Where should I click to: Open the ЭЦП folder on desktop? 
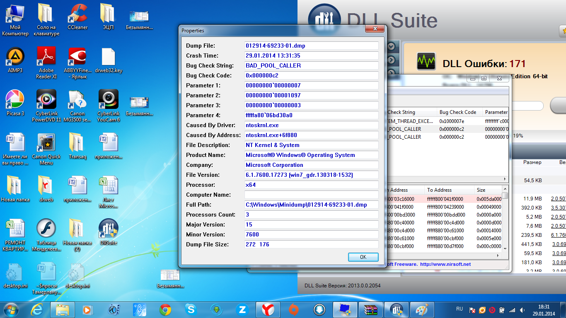click(x=108, y=17)
